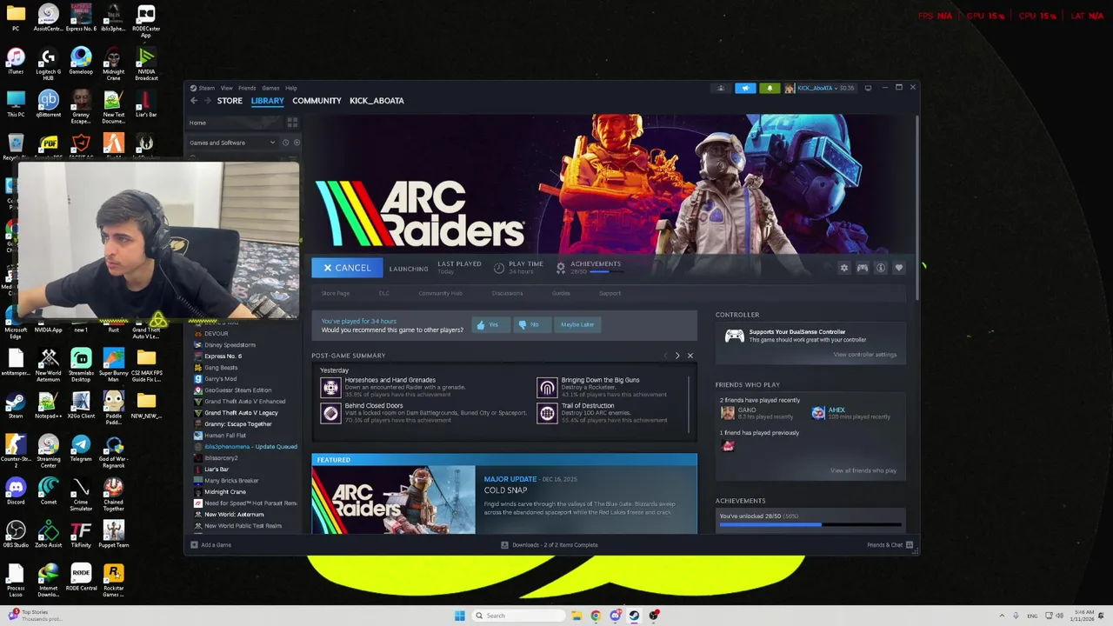Screen dimensions: 1113x626
Task: Open the Steam icon on the taskbar
Action: click(634, 616)
